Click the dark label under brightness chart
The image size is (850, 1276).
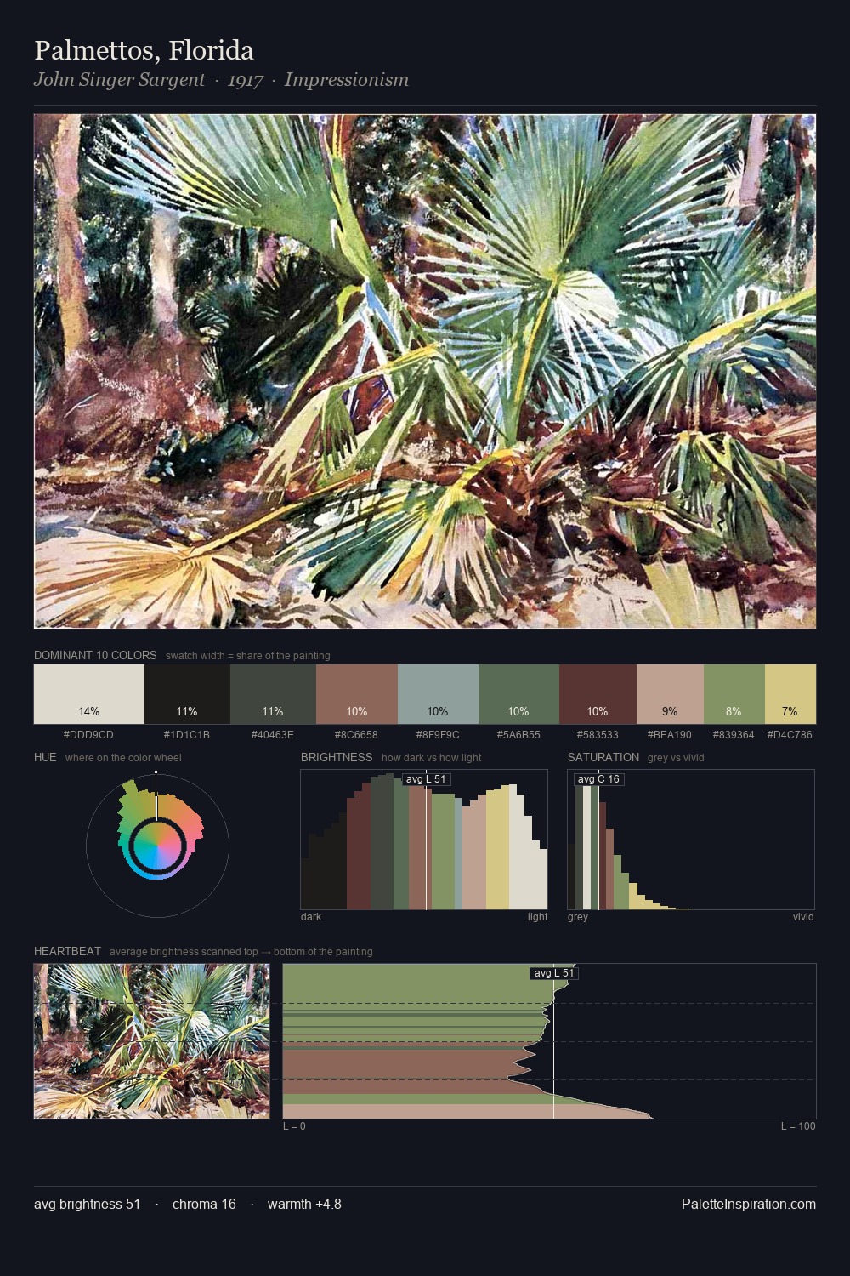pyautogui.click(x=311, y=917)
